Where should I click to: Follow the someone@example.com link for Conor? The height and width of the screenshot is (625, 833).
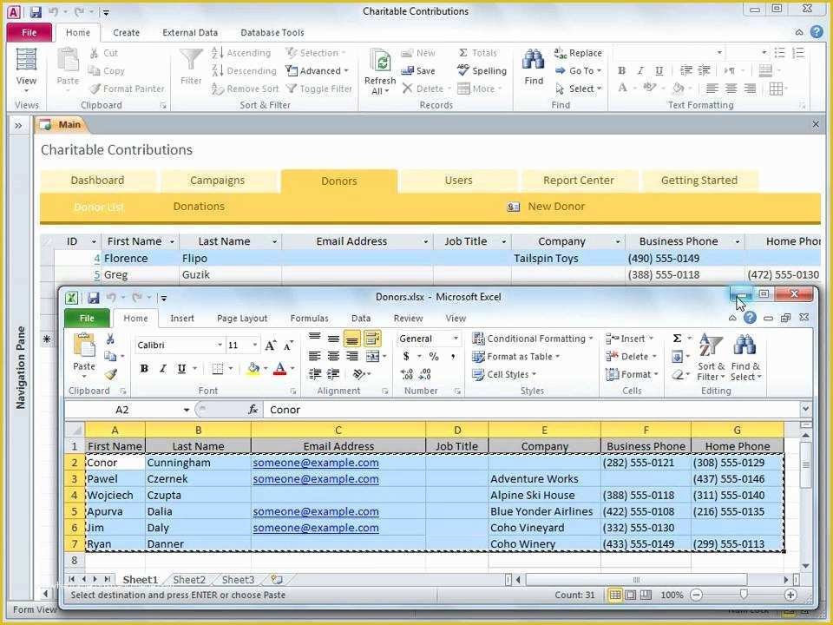pos(315,463)
